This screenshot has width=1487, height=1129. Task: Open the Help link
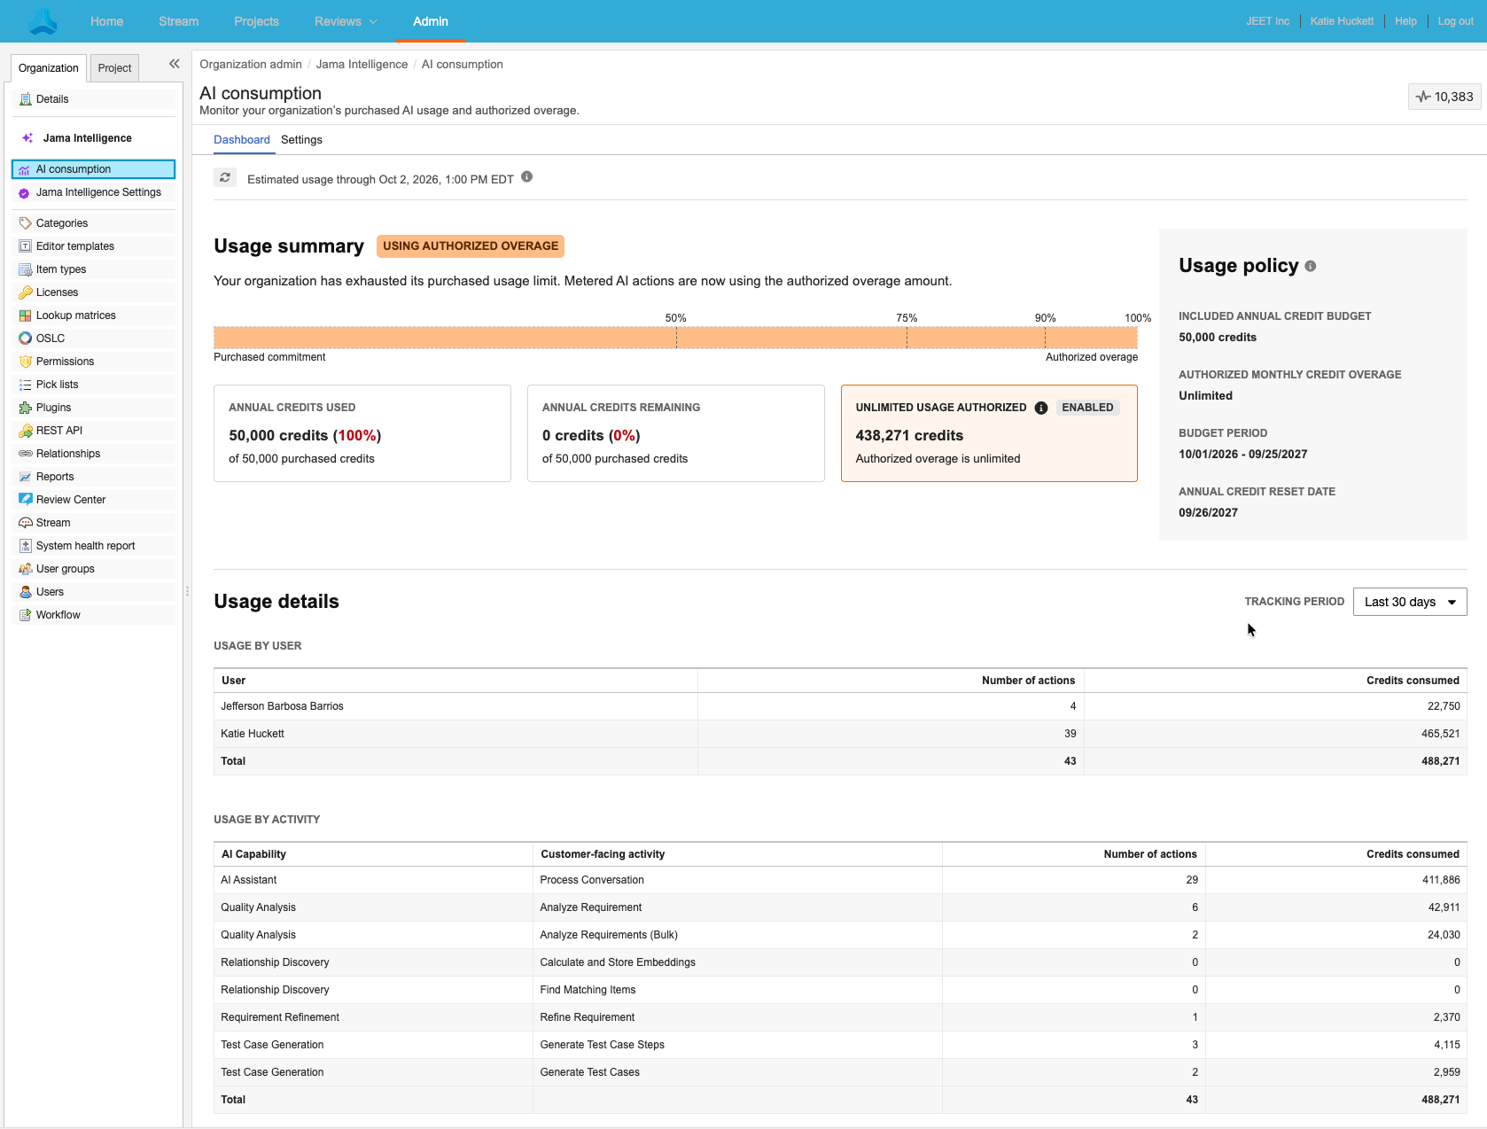pyautogui.click(x=1405, y=21)
